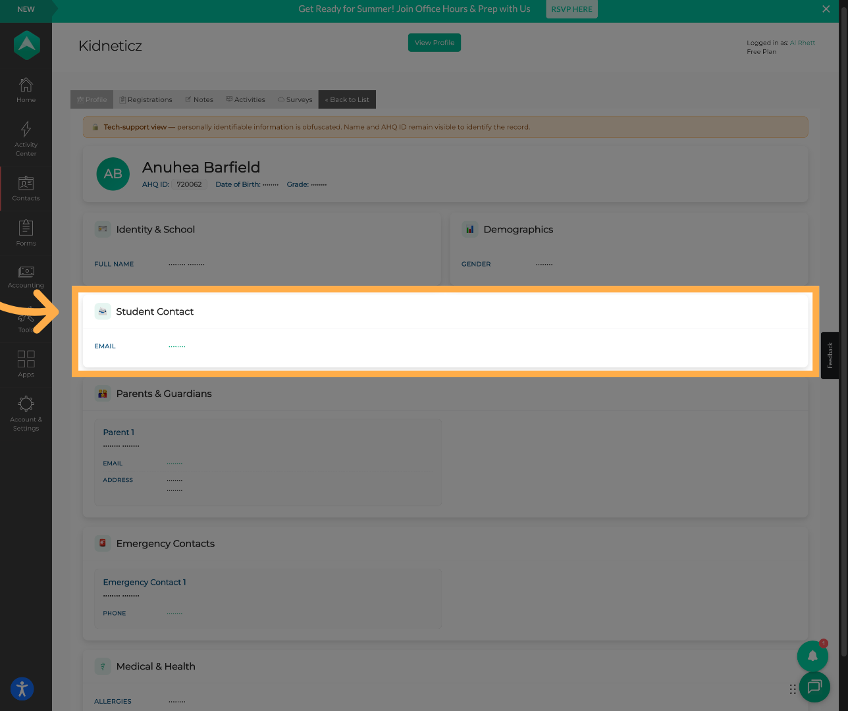Viewport: 848px width, 711px height.
Task: Click the drag handle dots near chat
Action: tap(793, 689)
